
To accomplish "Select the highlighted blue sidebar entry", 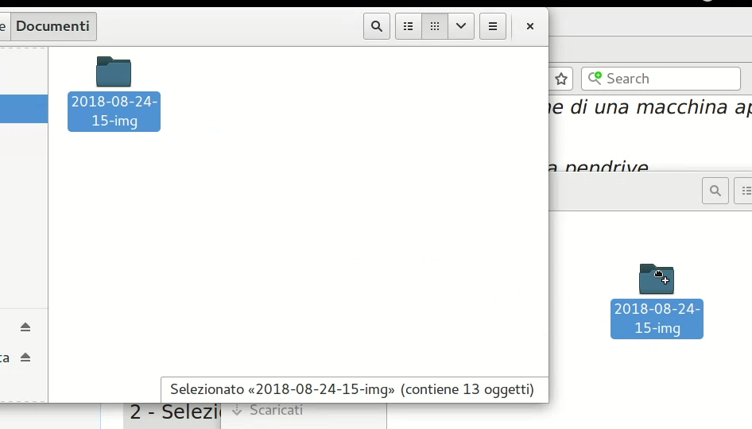I will pyautogui.click(x=24, y=109).
